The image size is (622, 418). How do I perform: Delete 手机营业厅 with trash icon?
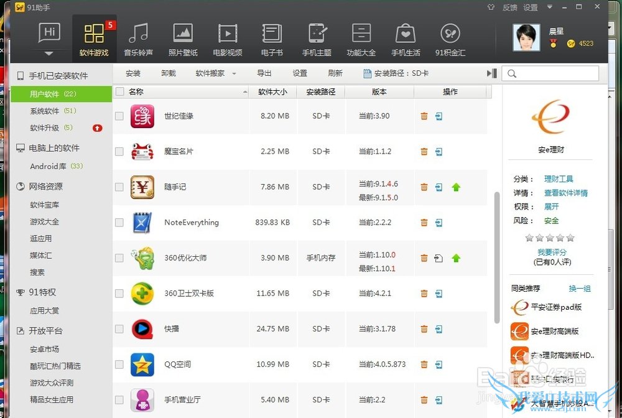(424, 400)
